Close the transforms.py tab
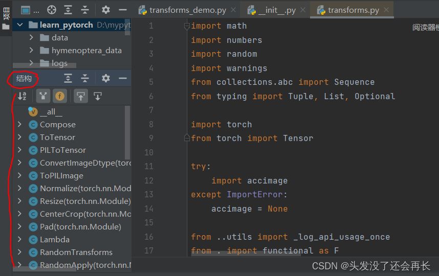Screen dimensions: 439x276 point(386,10)
